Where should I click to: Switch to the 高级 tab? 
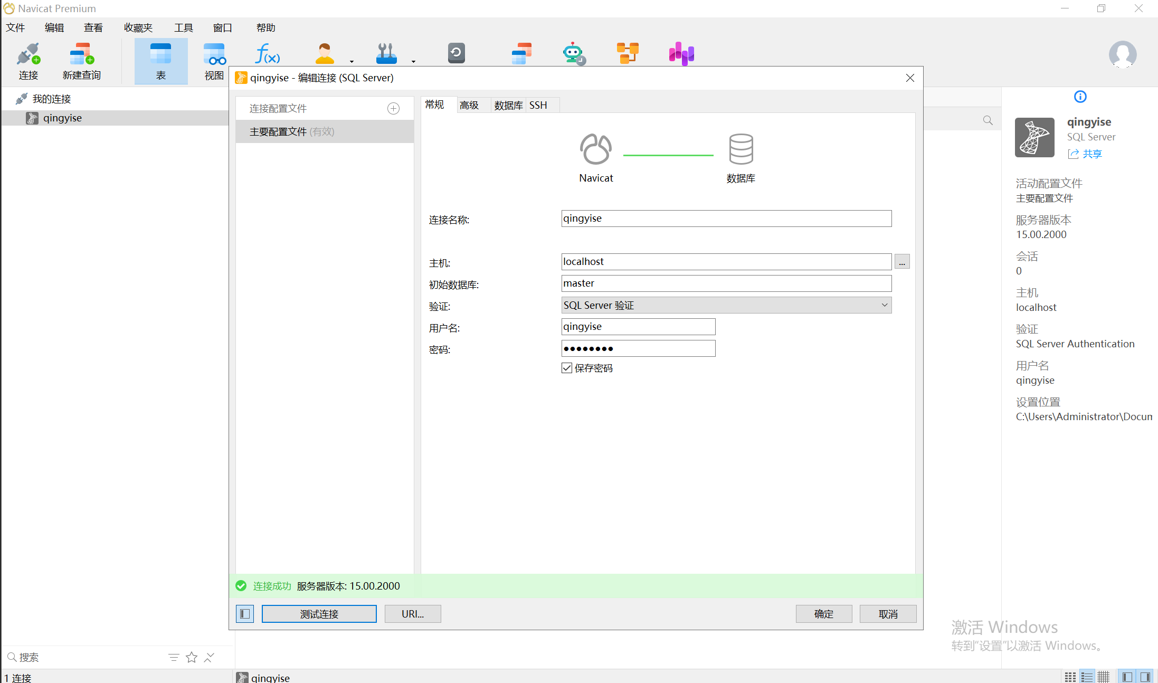(x=469, y=105)
